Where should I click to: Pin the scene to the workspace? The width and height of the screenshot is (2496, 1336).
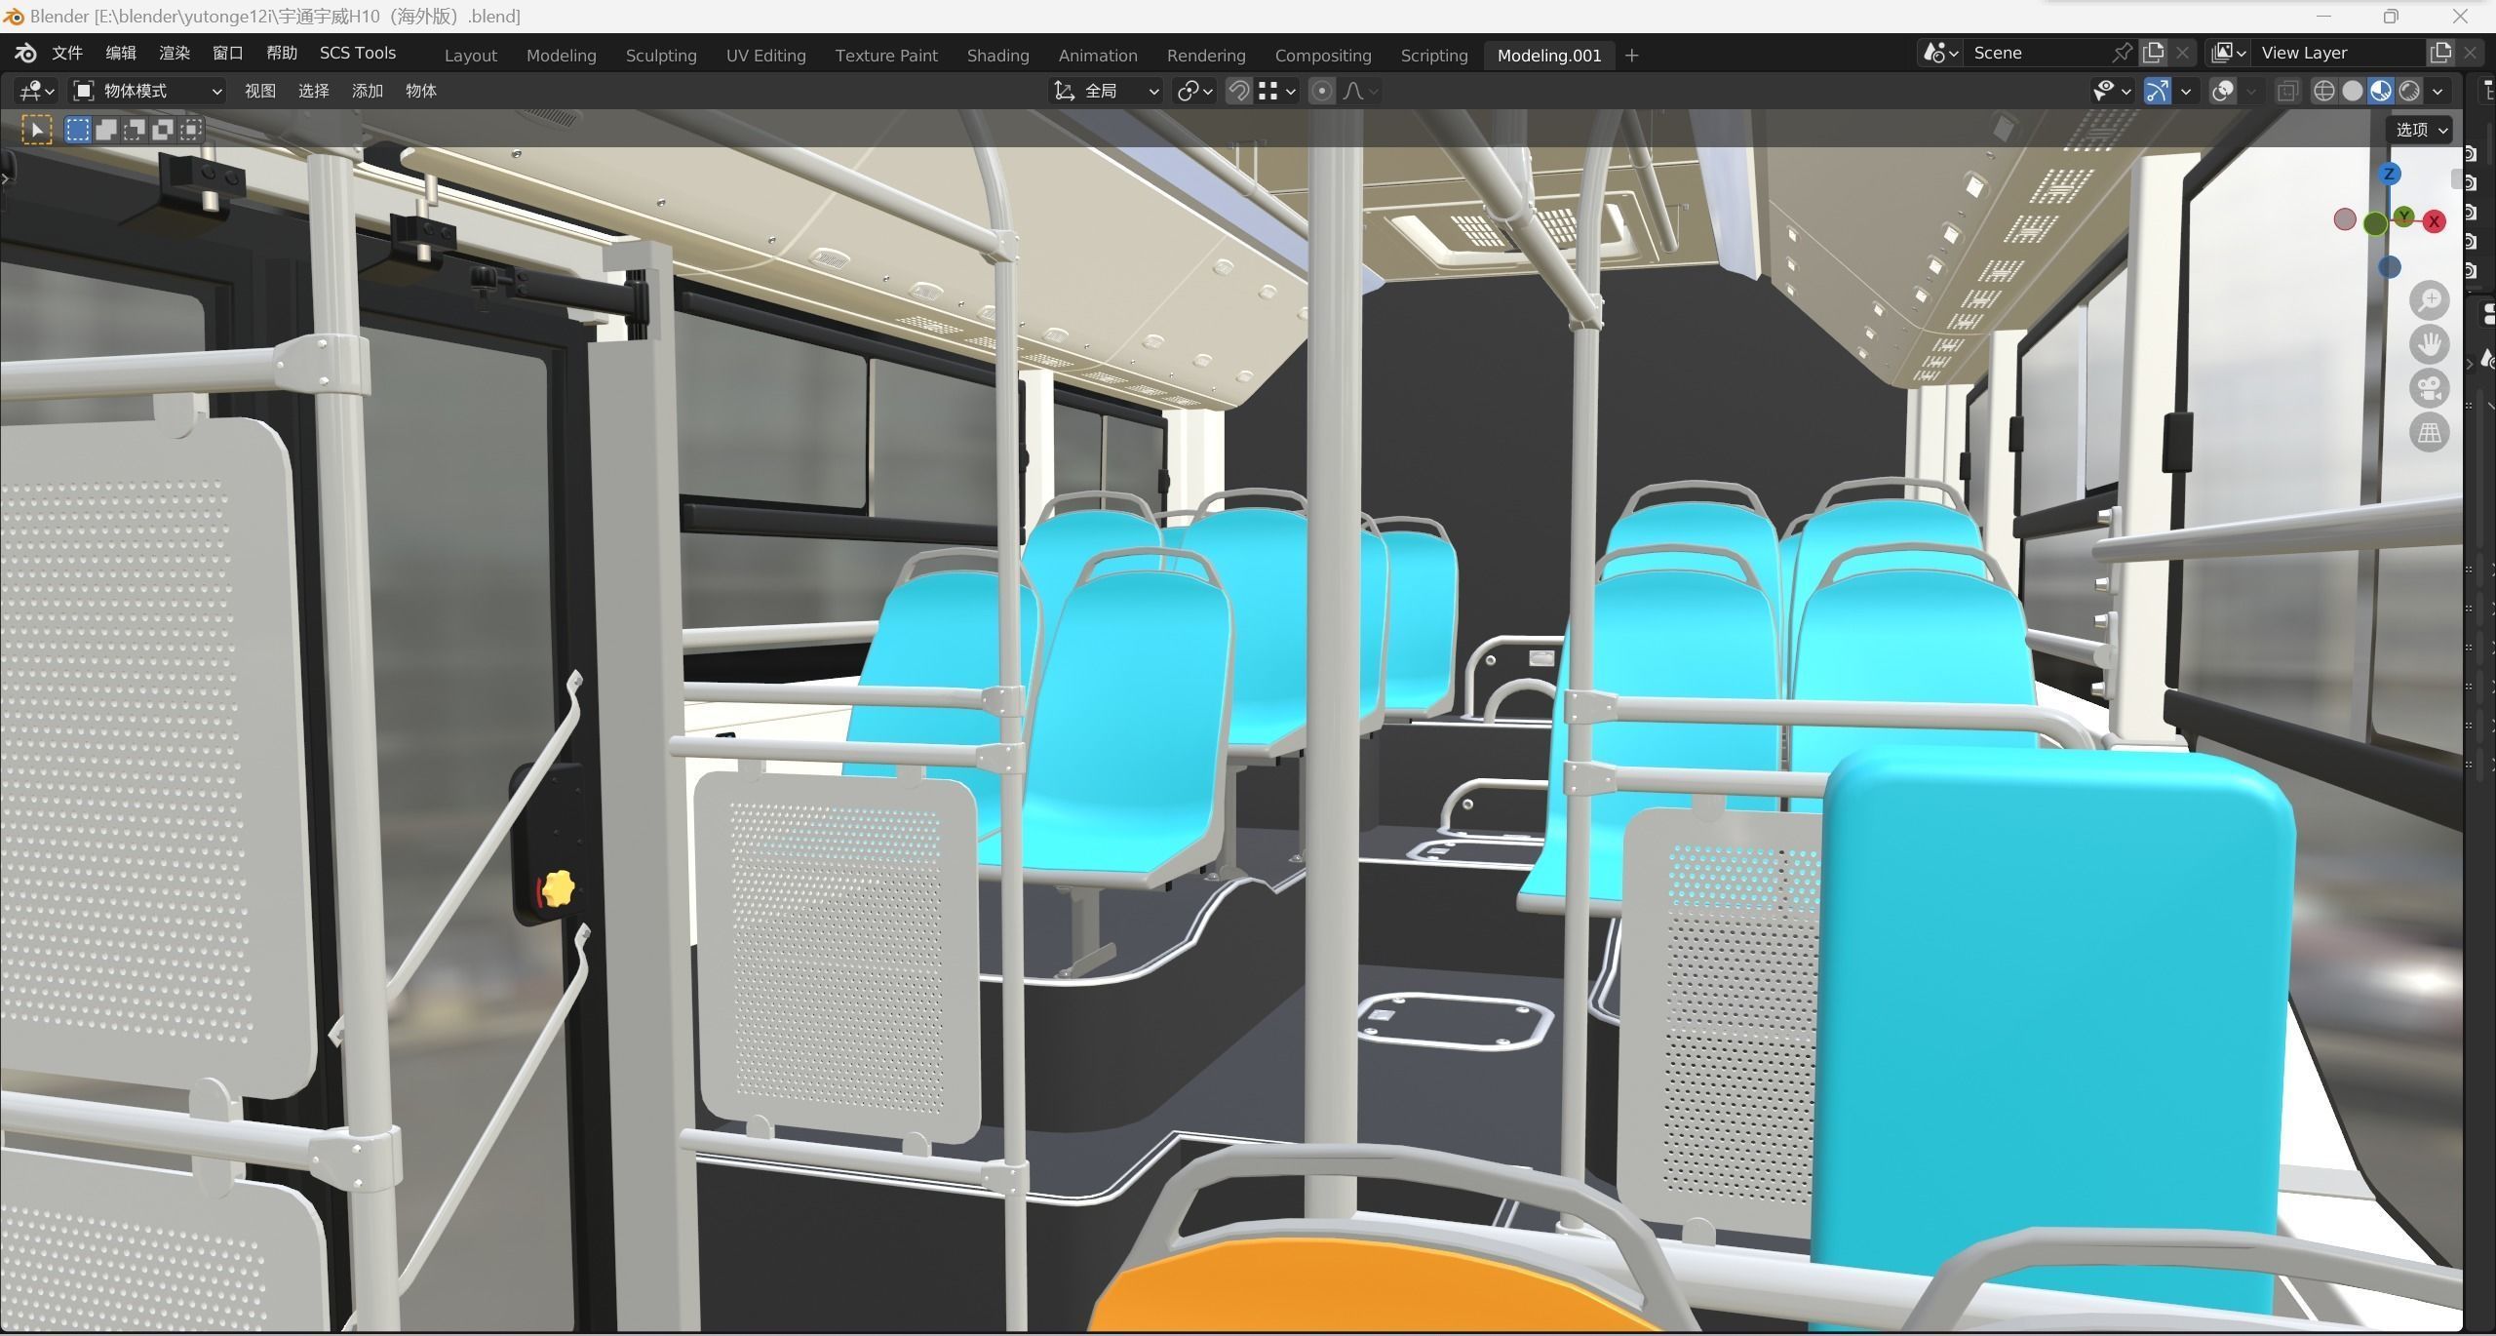[2122, 53]
